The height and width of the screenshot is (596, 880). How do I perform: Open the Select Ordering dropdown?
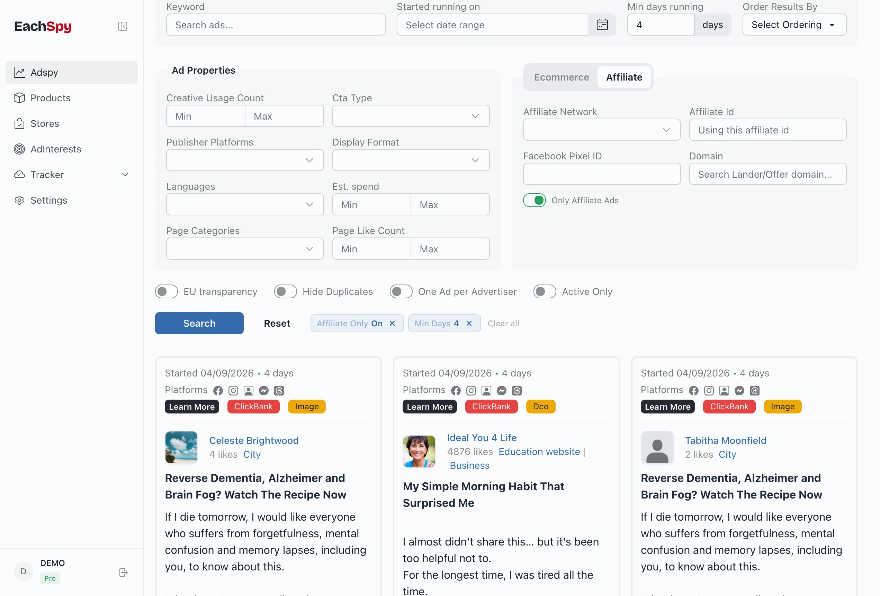(794, 25)
